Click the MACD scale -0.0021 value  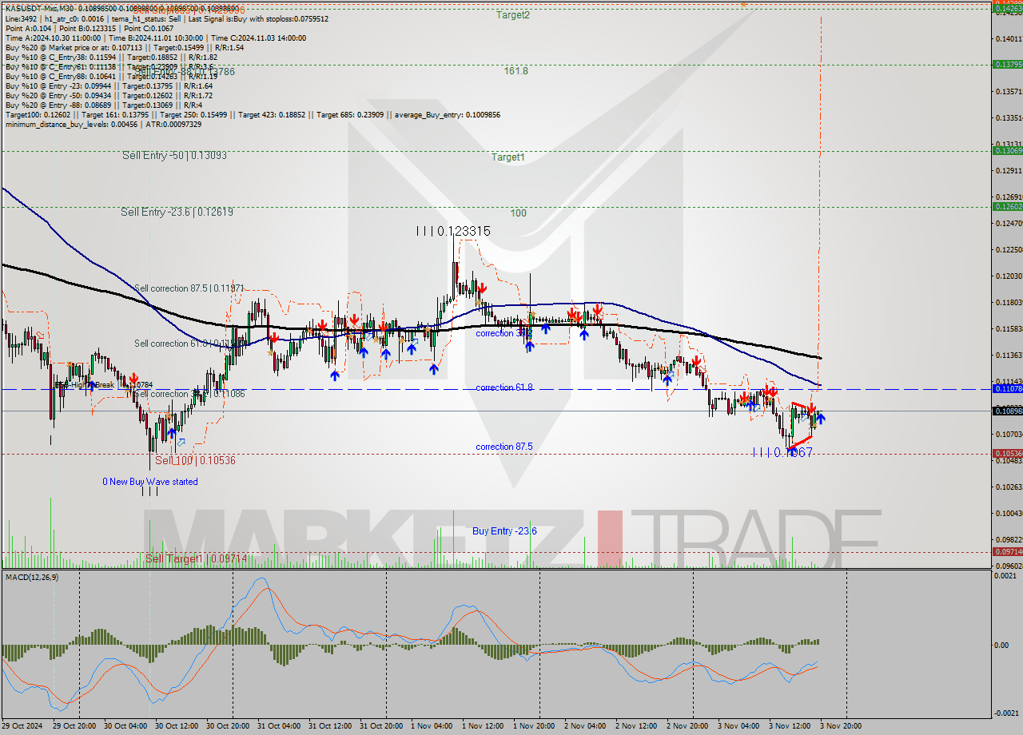1006,713
